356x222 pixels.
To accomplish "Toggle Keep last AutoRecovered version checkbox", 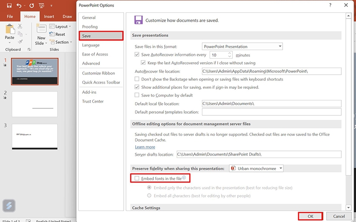I will [x=143, y=63].
